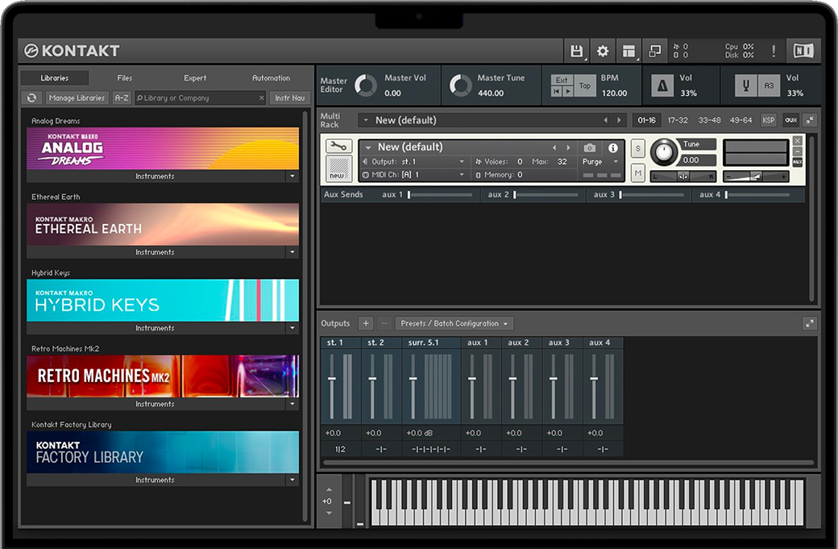The width and height of the screenshot is (838, 549).
Task: Open instrument info with the i icon
Action: 613,148
